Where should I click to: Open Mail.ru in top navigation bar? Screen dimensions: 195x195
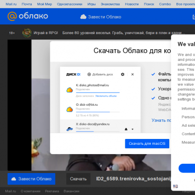pyautogui.click(x=11, y=4)
